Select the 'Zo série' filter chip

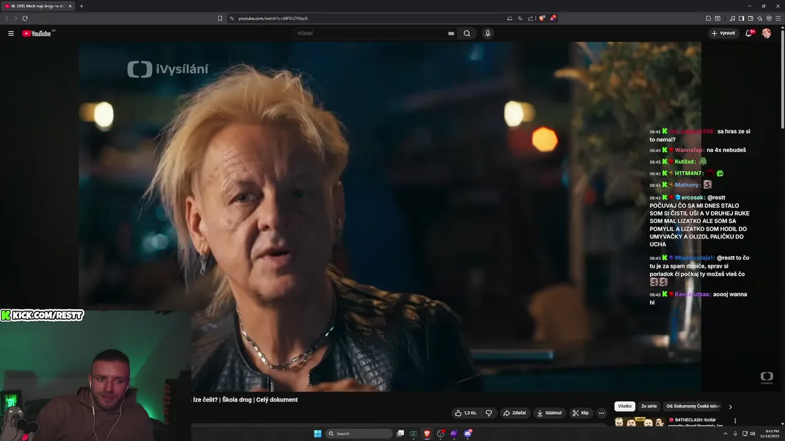pyautogui.click(x=649, y=406)
